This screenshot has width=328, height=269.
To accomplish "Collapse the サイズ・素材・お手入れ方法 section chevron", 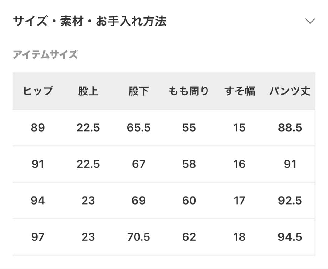I will pos(310,21).
